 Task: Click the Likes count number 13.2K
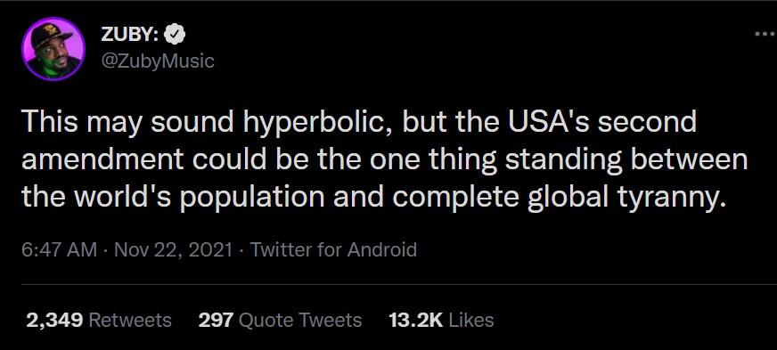416,320
